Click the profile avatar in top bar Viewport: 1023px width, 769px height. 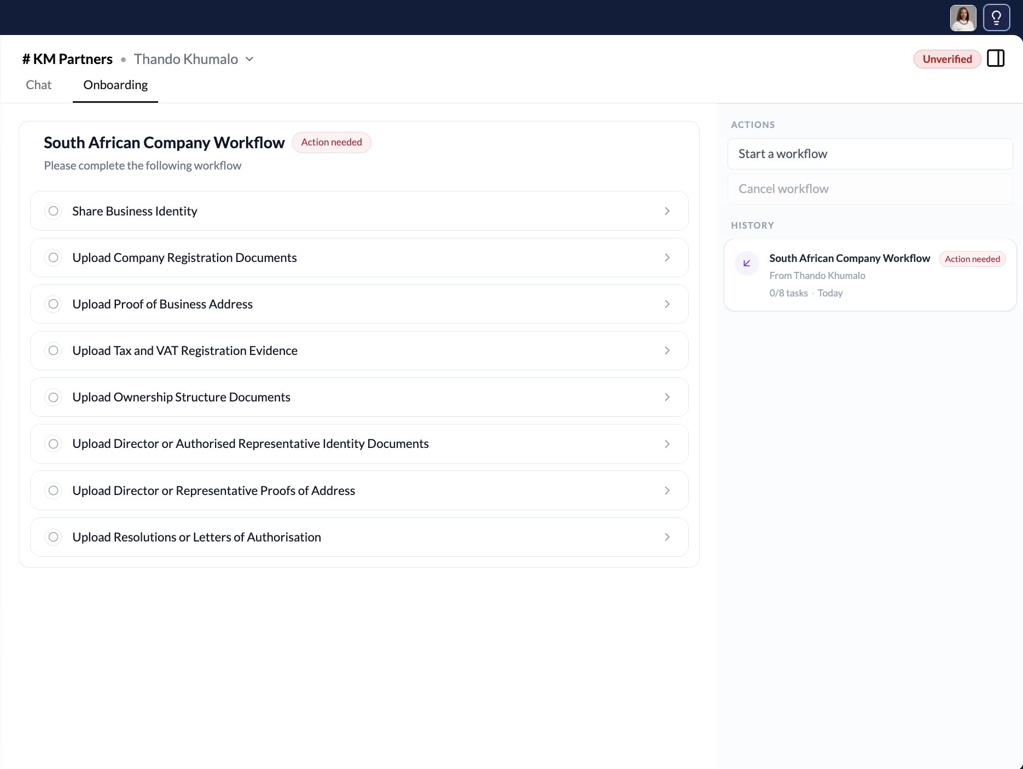[963, 18]
